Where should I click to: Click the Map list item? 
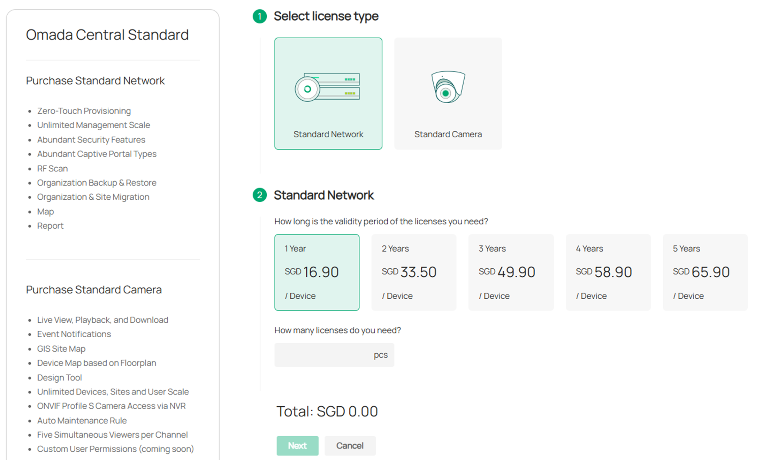[45, 212]
